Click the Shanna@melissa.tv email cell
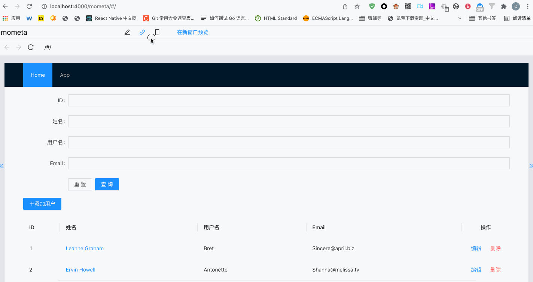 point(336,270)
